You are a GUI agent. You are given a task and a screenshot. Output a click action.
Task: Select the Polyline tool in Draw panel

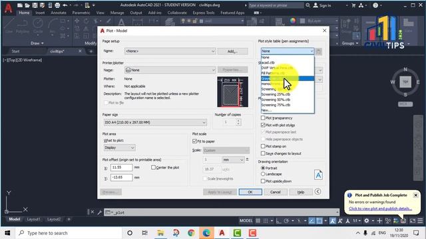[x=22, y=26]
